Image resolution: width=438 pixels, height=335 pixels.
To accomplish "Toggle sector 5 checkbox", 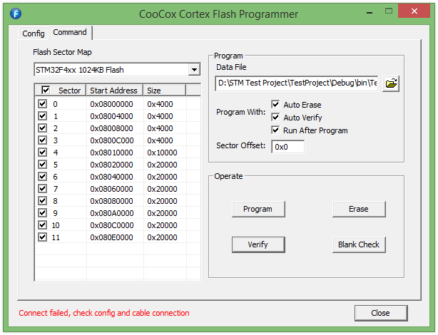I will pos(43,165).
